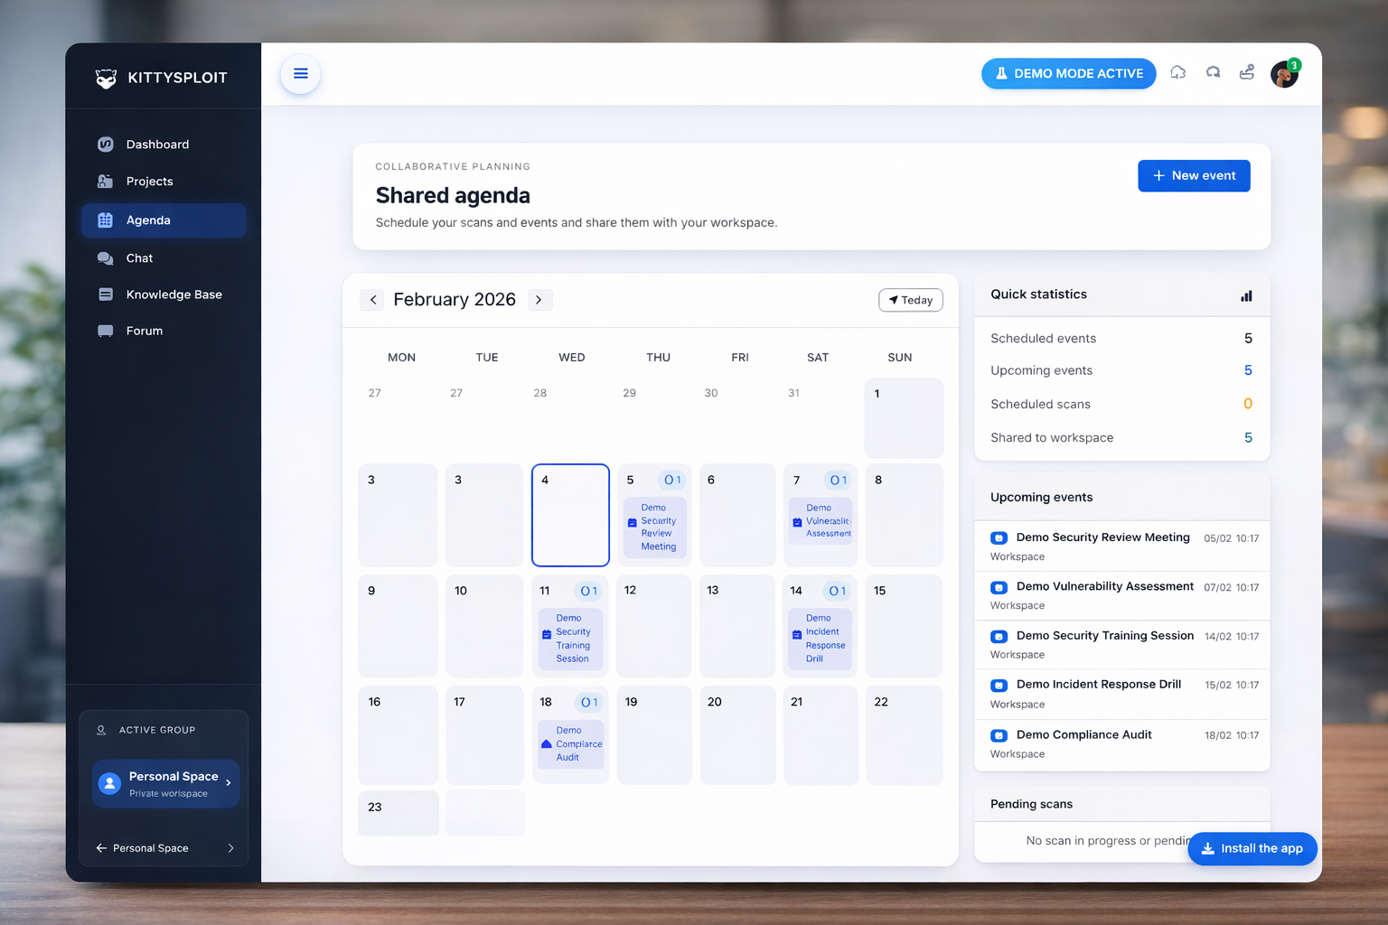Open the Dashboard via its sidebar icon
The width and height of the screenshot is (1388, 925).
[107, 144]
